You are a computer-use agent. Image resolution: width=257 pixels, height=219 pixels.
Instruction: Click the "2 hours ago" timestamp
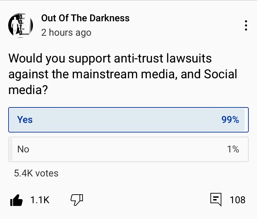(x=66, y=33)
